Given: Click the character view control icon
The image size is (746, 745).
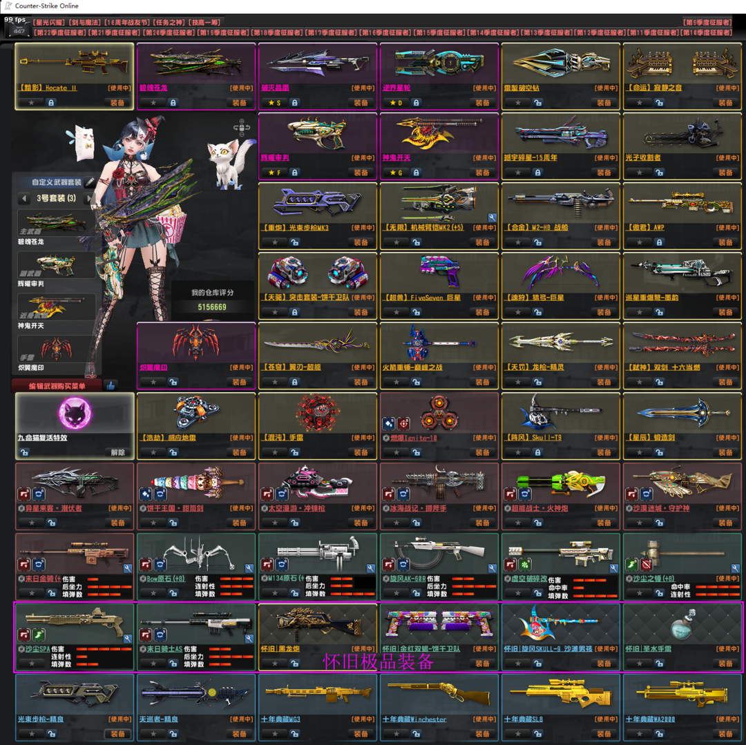Looking at the screenshot, I should click(242, 127).
